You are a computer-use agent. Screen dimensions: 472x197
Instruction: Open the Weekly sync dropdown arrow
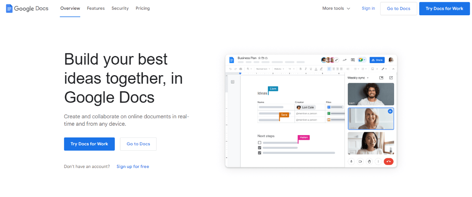click(x=368, y=78)
